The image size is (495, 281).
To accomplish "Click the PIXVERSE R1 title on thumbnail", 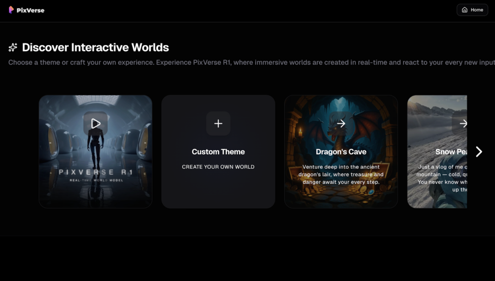I will pyautogui.click(x=95, y=172).
